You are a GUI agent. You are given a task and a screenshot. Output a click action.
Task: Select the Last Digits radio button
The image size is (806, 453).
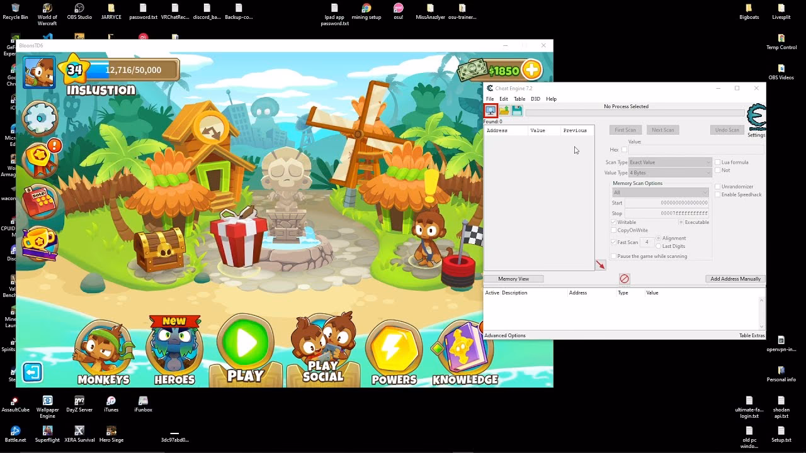coord(659,246)
